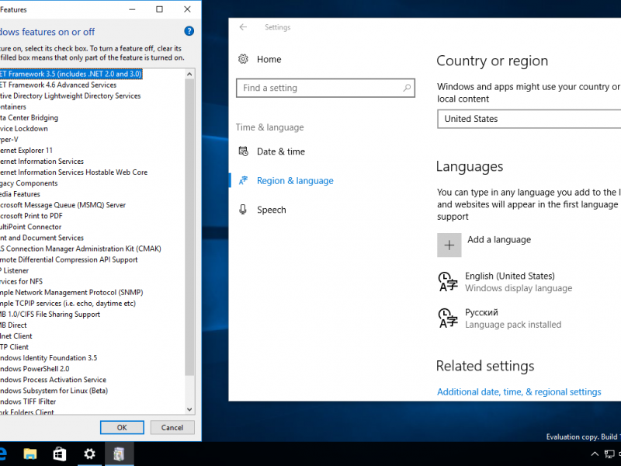The width and height of the screenshot is (621, 466).
Task: Click the plus icon to add a language
Action: (449, 245)
